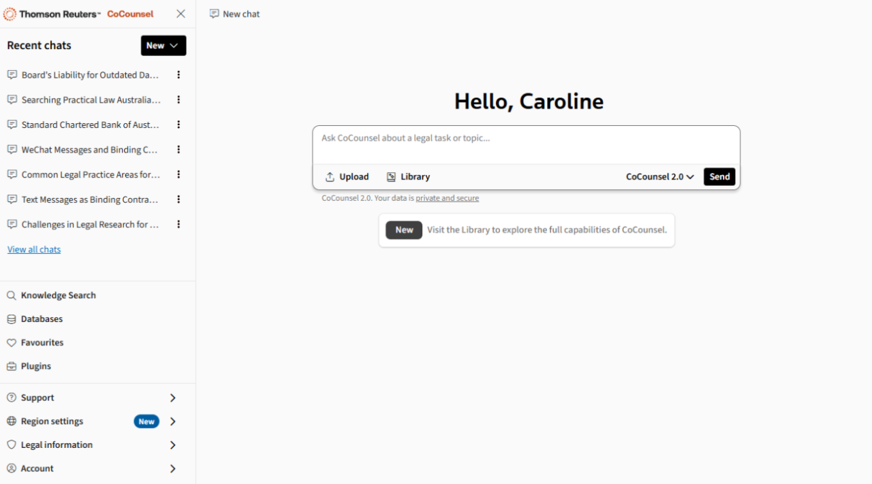Click the Send button
Image resolution: width=872 pixels, height=484 pixels.
tap(719, 176)
